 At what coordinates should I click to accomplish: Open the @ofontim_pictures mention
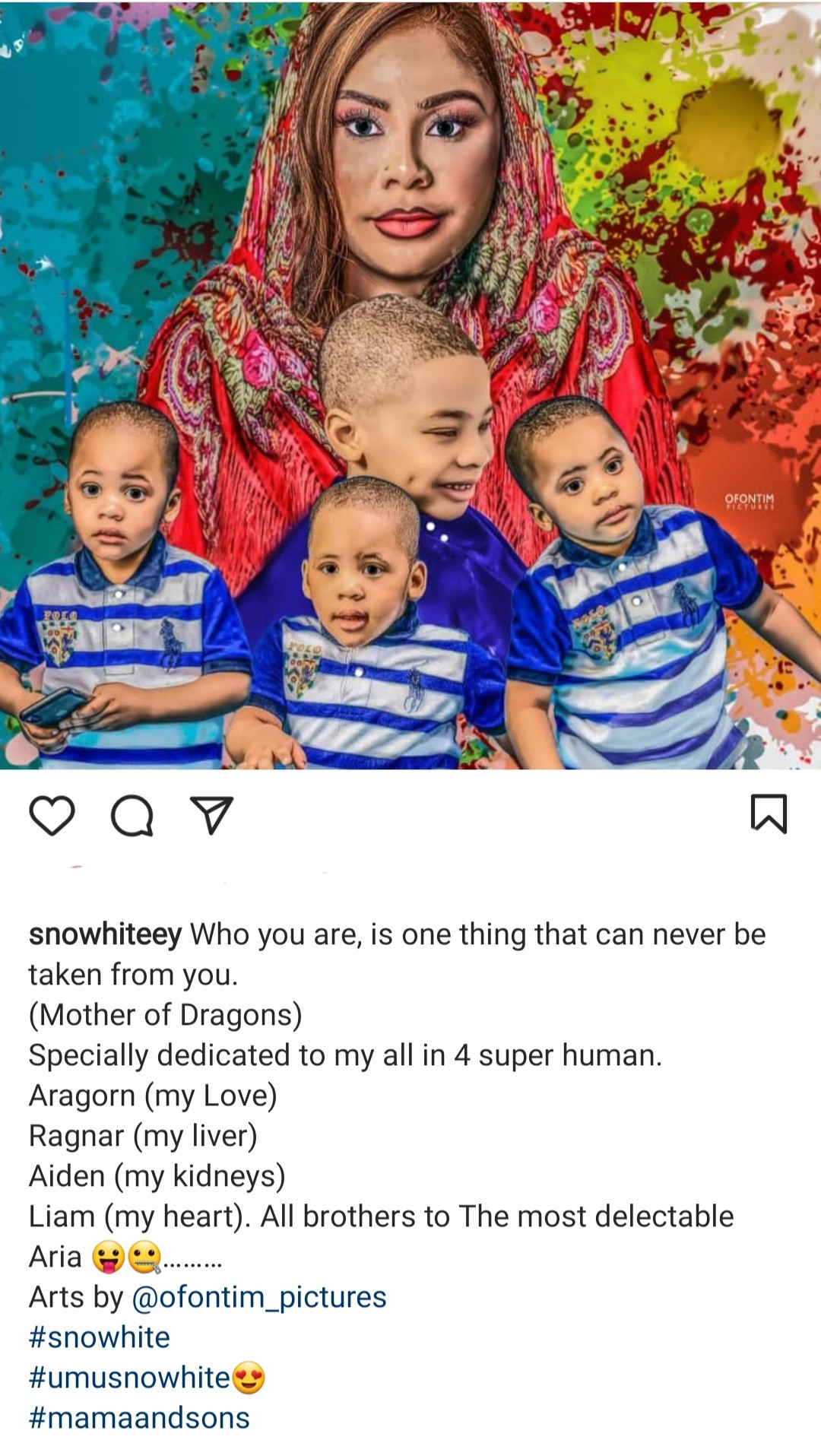point(259,1297)
